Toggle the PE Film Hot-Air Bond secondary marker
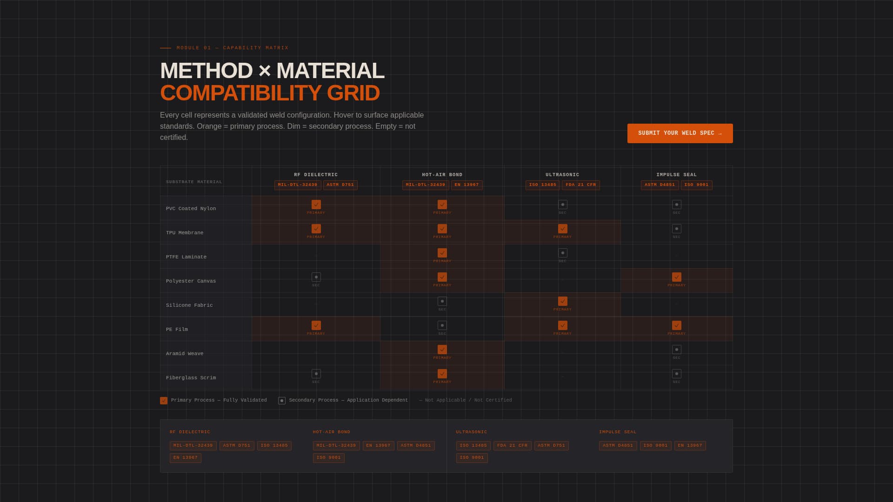The width and height of the screenshot is (893, 502). click(x=442, y=325)
